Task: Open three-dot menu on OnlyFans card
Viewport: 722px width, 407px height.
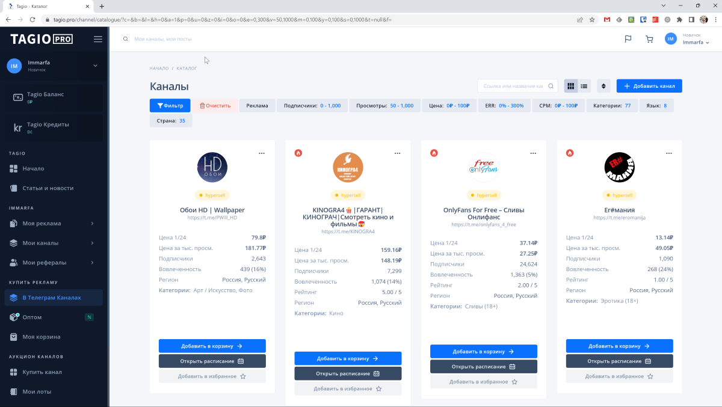Action: coord(533,153)
